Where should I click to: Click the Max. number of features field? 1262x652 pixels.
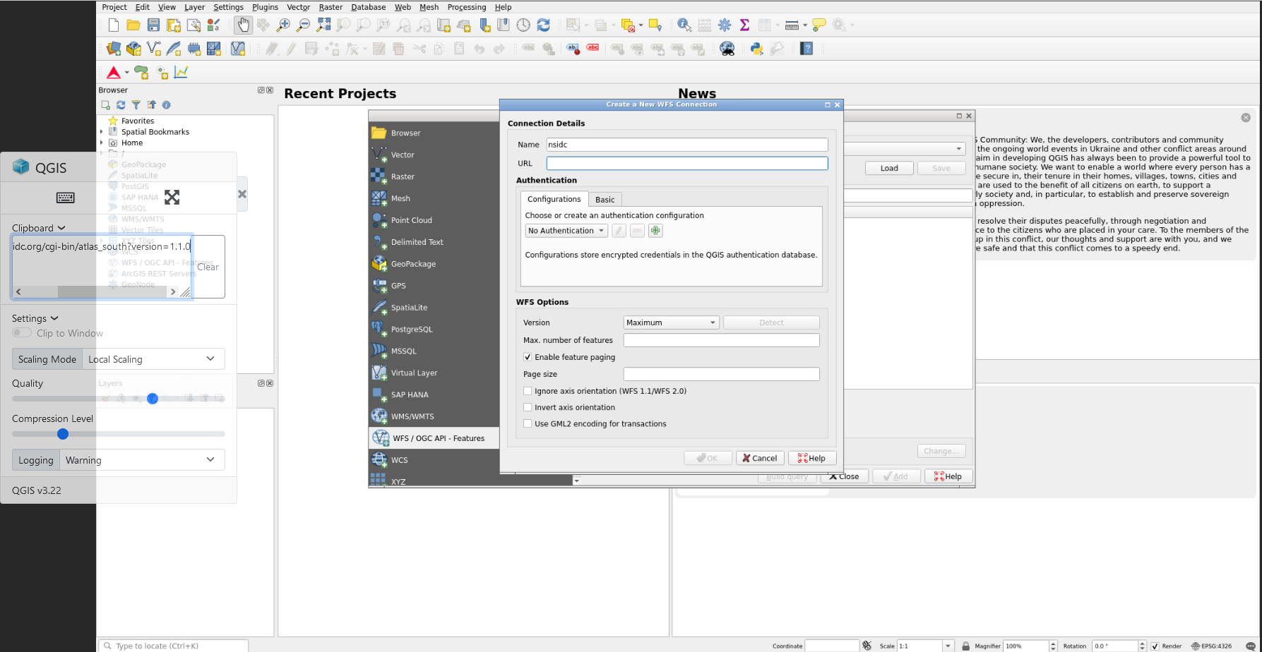coord(721,340)
